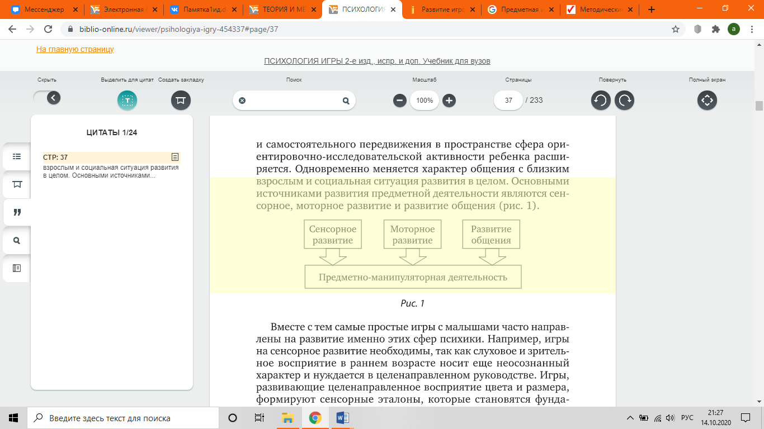
Task: Rotate the page counterclockwise
Action: point(601,101)
